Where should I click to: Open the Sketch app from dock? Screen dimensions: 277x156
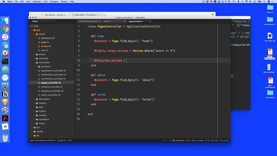point(5,102)
